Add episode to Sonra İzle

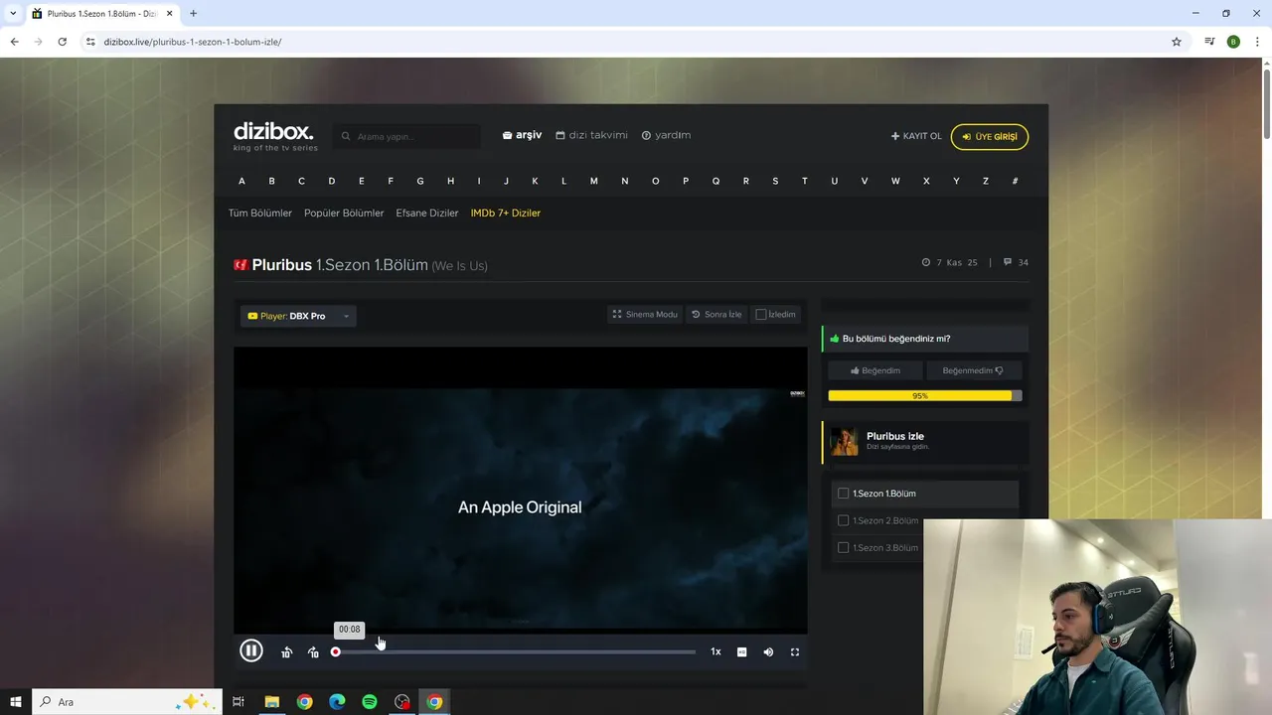(x=716, y=315)
